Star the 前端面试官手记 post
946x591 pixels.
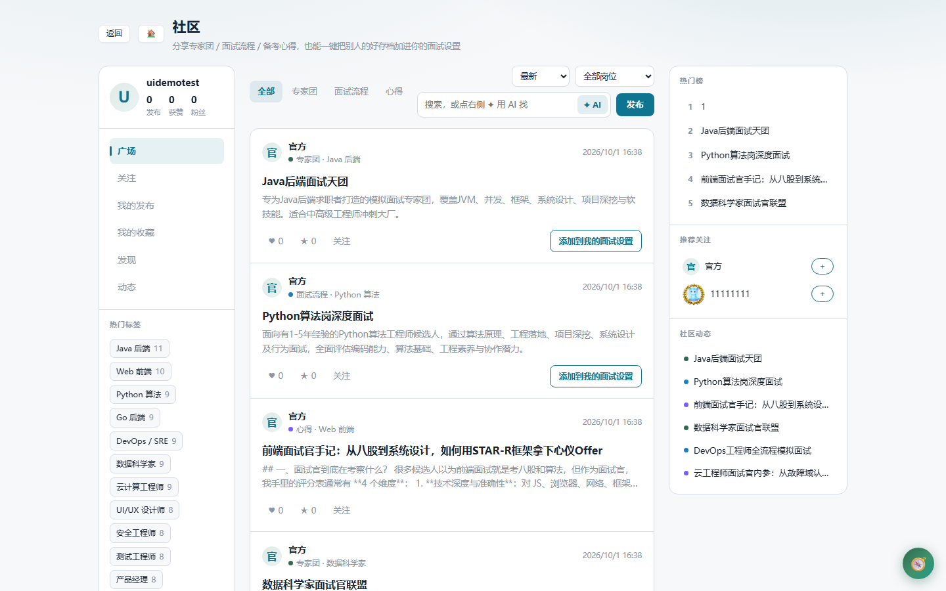tap(309, 510)
